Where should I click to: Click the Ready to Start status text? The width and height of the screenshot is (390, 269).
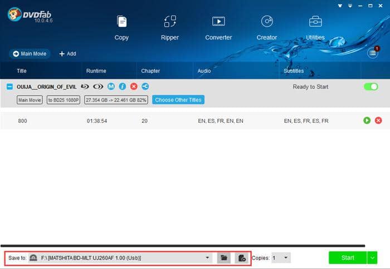[310, 87]
